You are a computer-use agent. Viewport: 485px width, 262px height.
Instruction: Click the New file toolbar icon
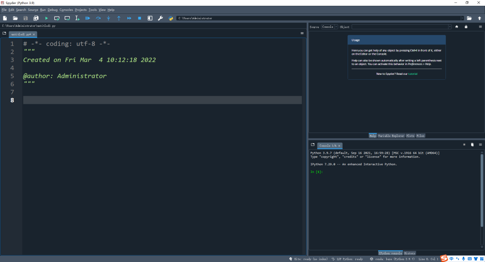(x=5, y=18)
